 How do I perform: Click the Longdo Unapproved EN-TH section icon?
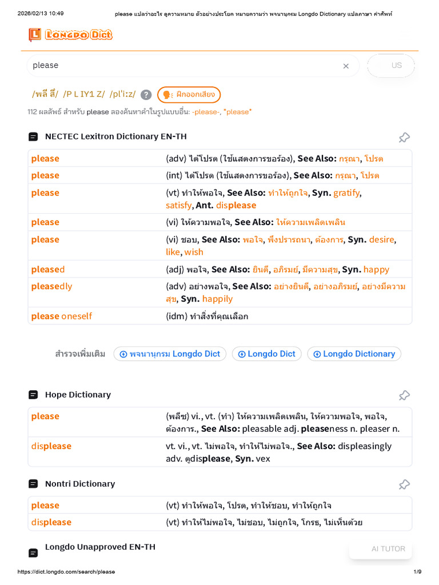34,552
